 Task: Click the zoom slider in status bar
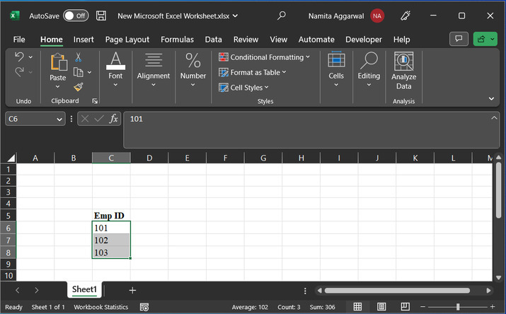[457, 307]
